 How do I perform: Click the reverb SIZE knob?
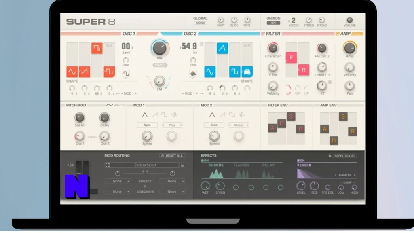pyautogui.click(x=314, y=186)
